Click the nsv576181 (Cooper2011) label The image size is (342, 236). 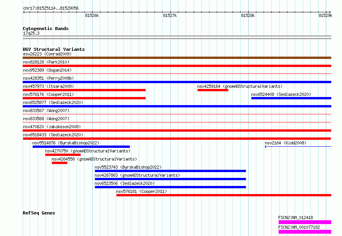(x=141, y=191)
